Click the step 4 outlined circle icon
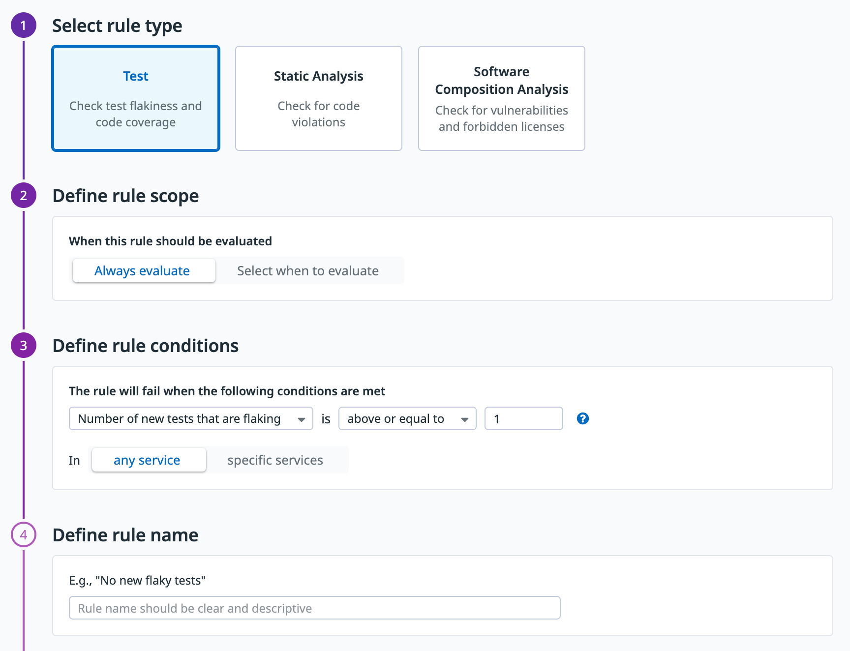 (x=23, y=534)
